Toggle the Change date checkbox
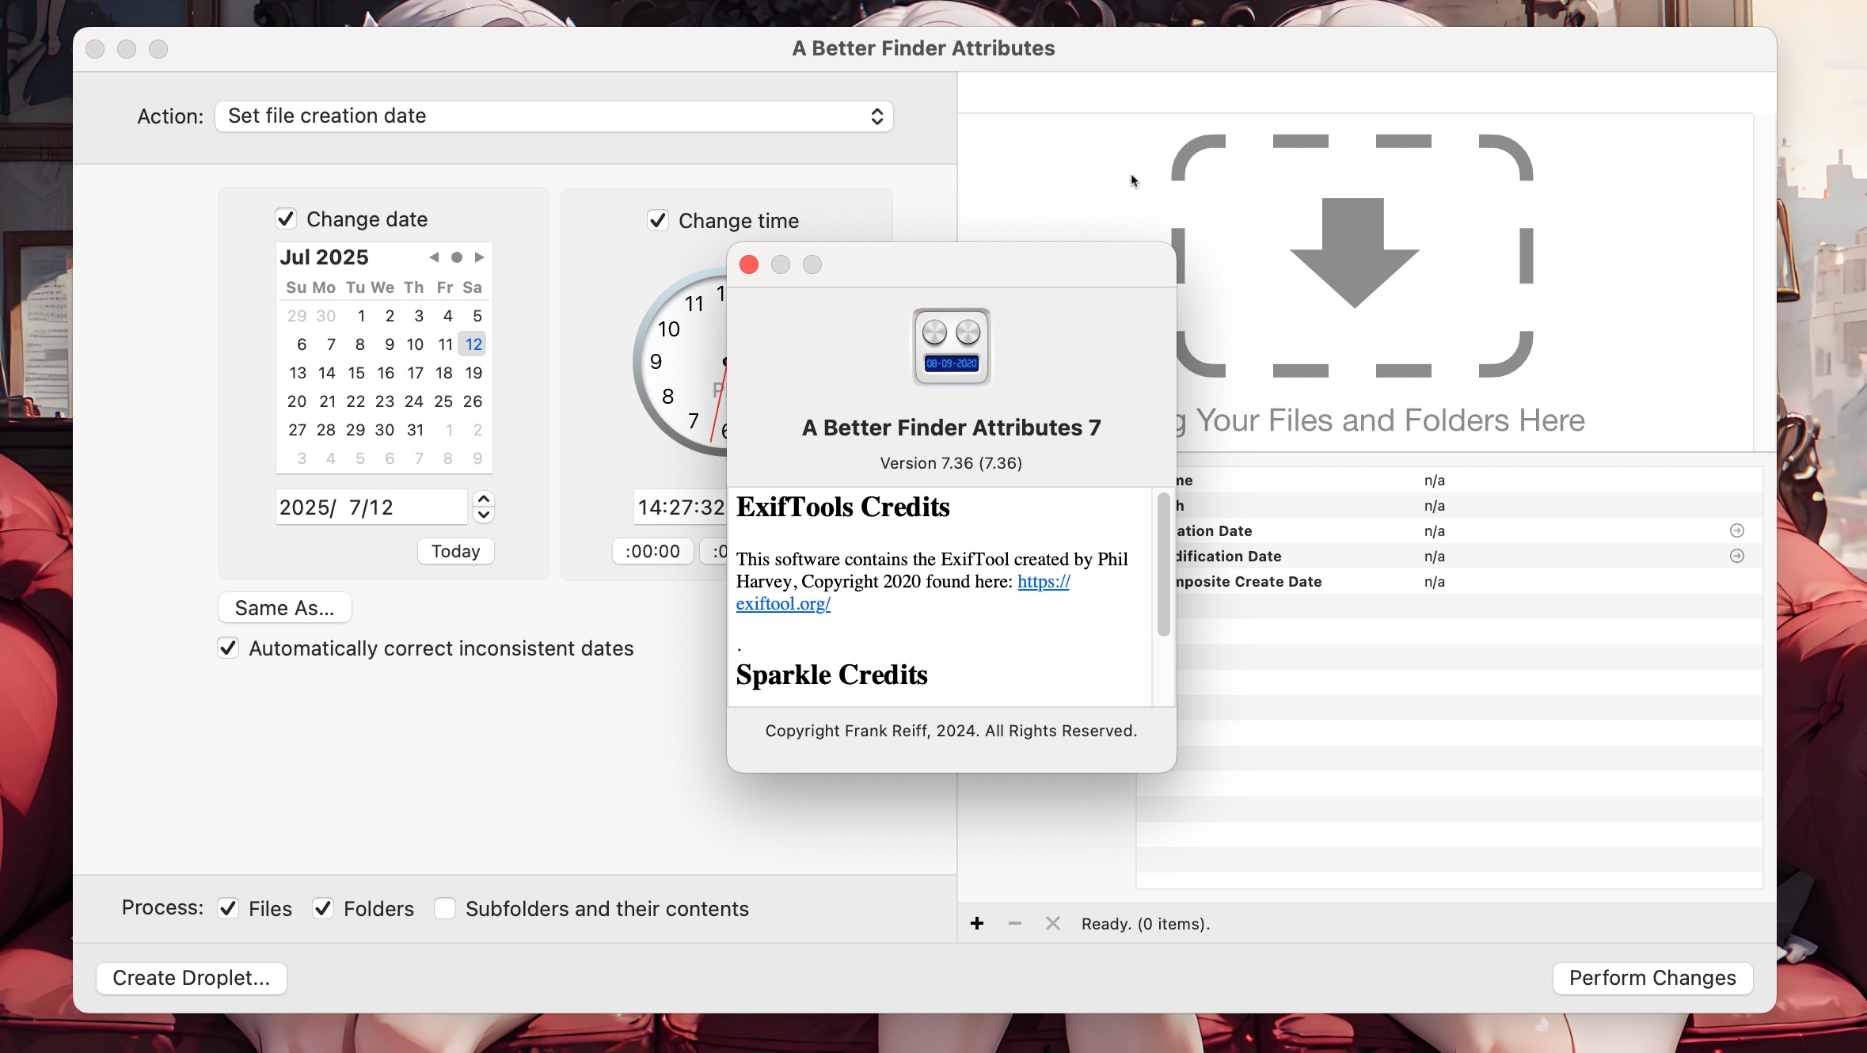1867x1053 pixels. point(286,219)
